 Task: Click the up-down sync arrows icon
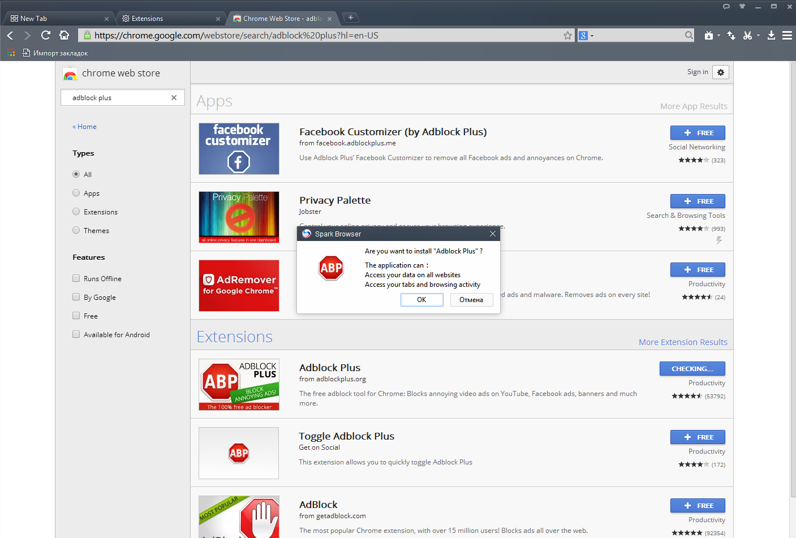[x=731, y=35]
